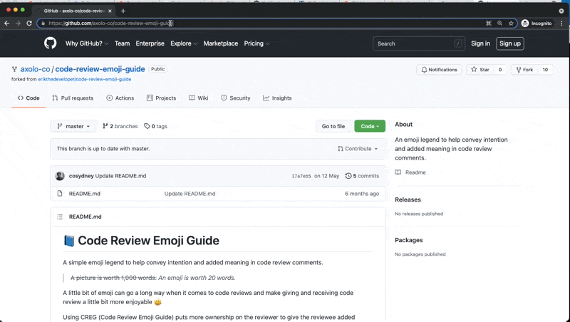Open the master branch selector
570x322 pixels.
click(73, 126)
